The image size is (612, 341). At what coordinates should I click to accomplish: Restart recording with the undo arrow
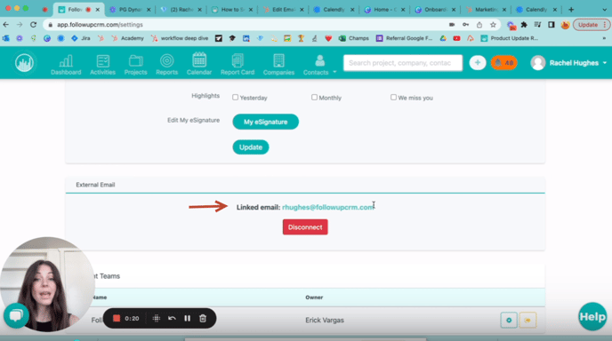[172, 319]
